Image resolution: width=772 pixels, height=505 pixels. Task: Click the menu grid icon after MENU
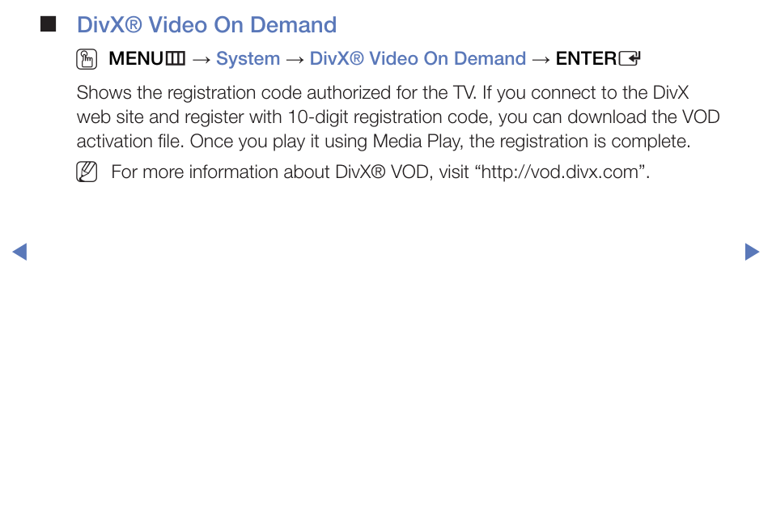coord(176,58)
